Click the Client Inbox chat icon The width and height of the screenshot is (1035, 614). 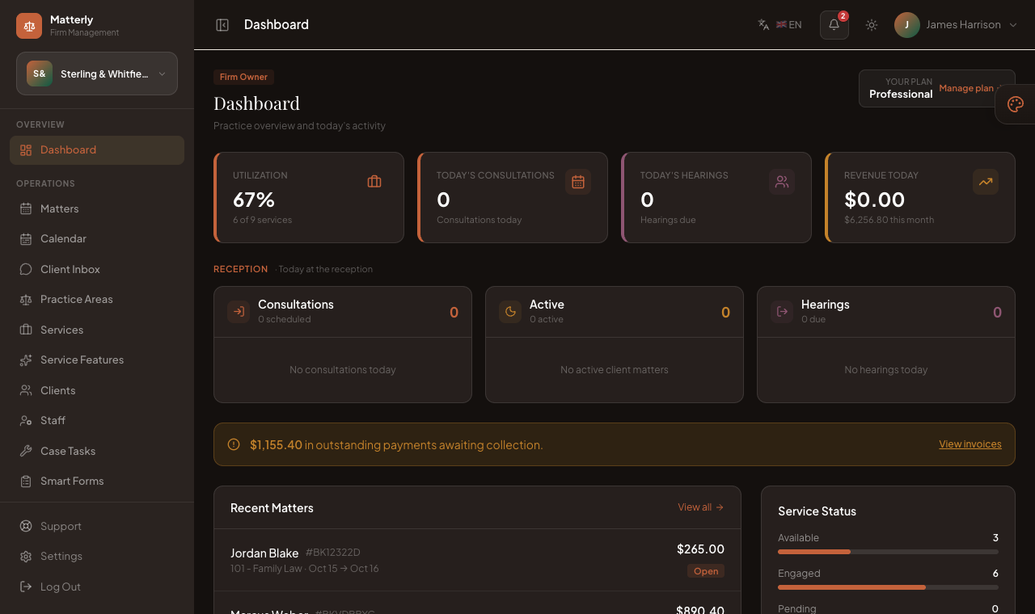click(x=26, y=270)
